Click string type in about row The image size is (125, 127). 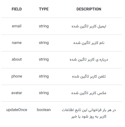click(44, 59)
